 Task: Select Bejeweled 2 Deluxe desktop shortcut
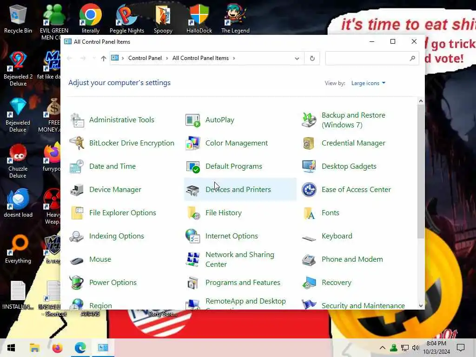tap(18, 69)
